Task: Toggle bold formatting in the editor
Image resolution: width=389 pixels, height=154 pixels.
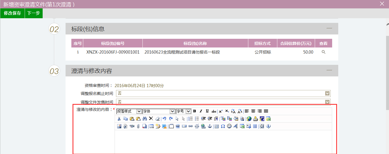Action: tap(195, 111)
